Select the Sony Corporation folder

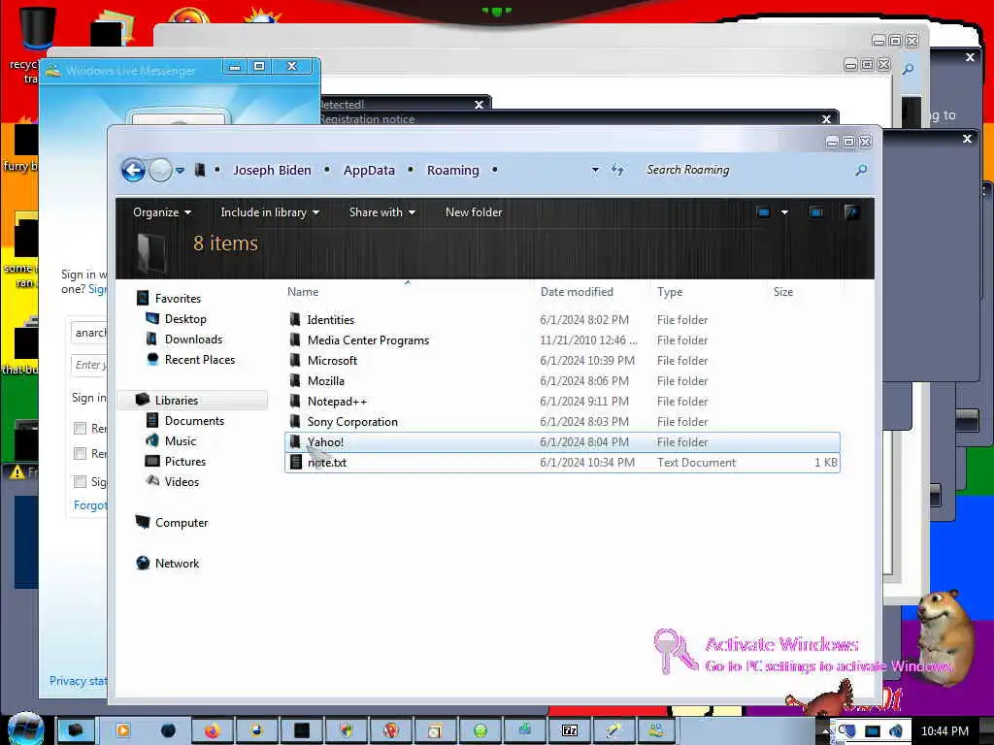pos(562,421)
